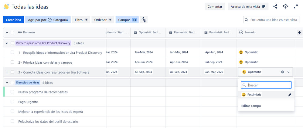The image size is (303, 128).
Task: Select the Pessimistic scenario option
Action: tap(266, 95)
